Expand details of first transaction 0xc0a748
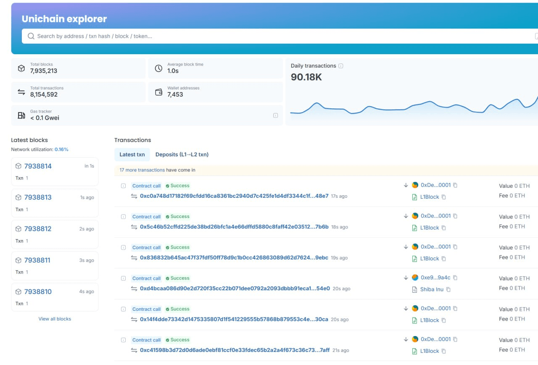Viewport: 538px width, 365px height. point(123,186)
